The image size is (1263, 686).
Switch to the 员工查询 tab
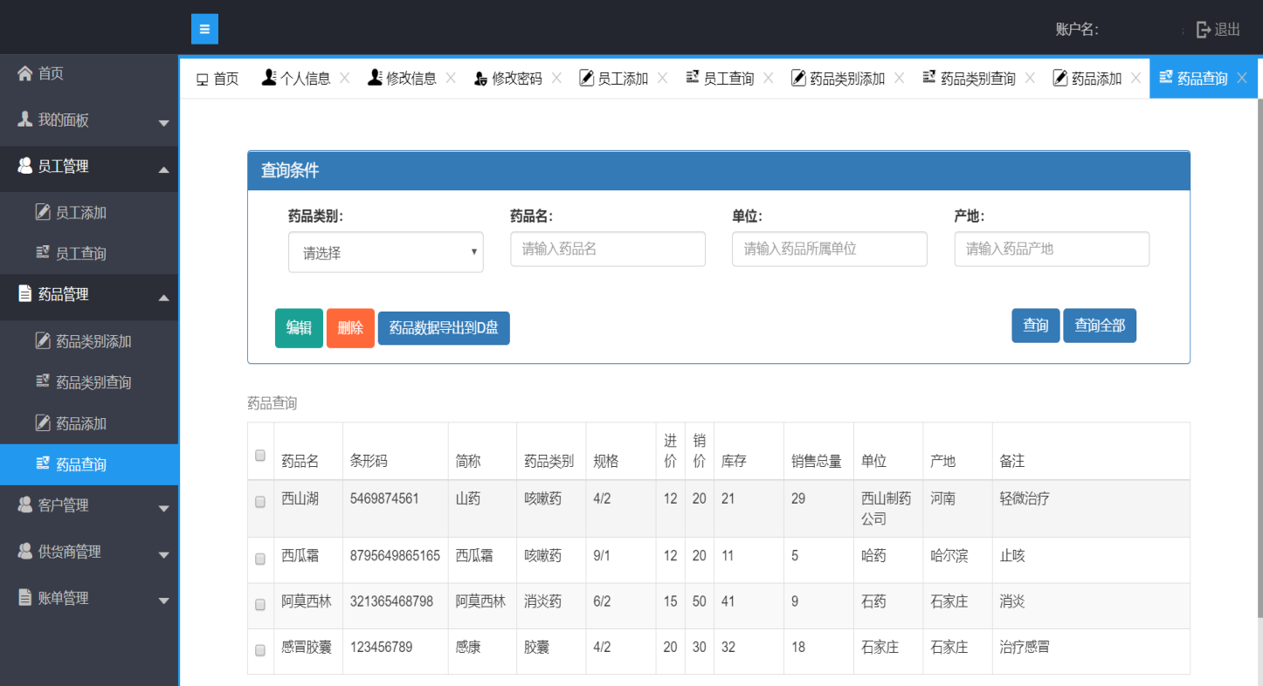click(x=728, y=79)
